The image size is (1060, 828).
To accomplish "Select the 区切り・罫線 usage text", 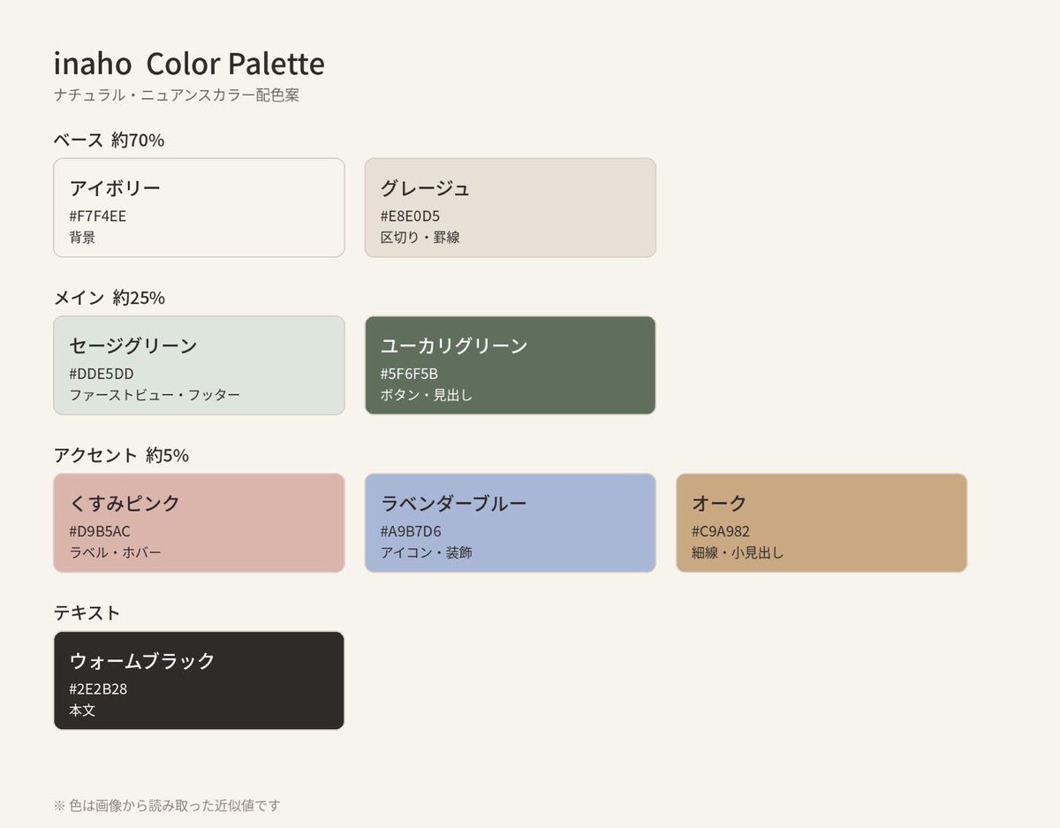I will point(420,238).
